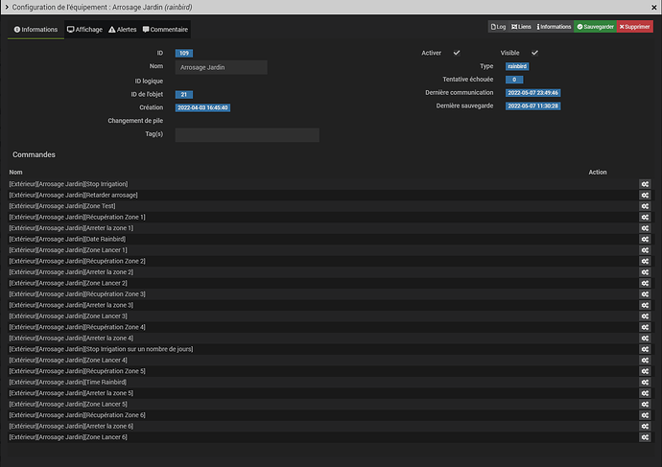This screenshot has width=662, height=467.
Task: Click the Tentative échouée value 0
Action: pyautogui.click(x=514, y=80)
